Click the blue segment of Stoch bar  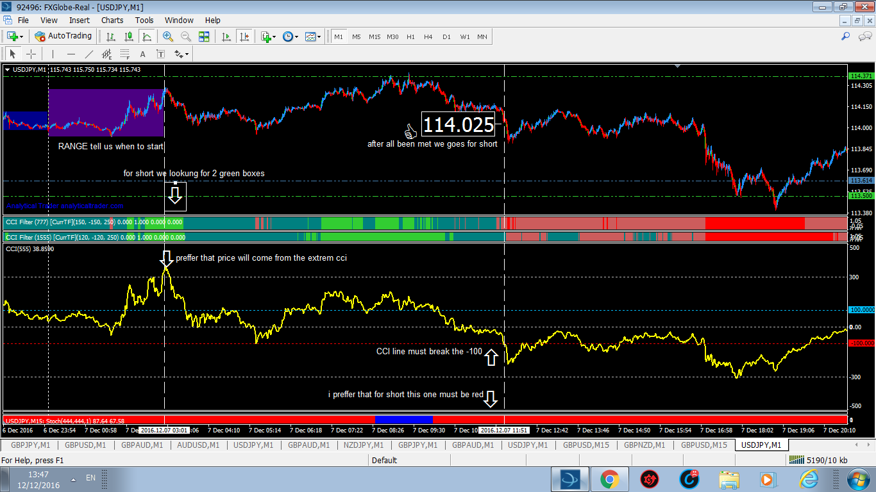(x=405, y=420)
